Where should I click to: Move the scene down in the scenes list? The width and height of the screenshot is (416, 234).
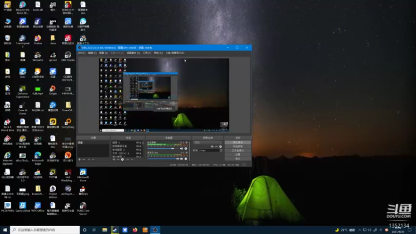(x=93, y=160)
